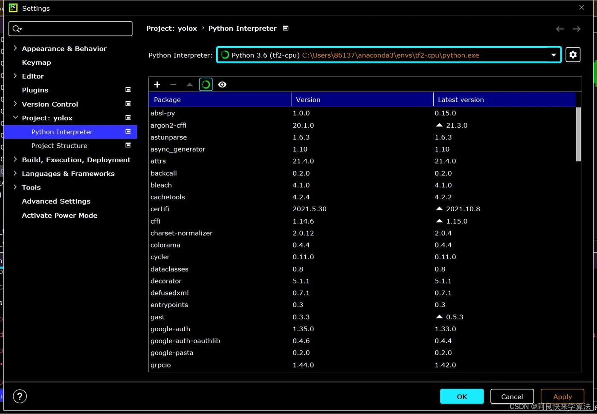Select the grpcio package row
The height and width of the screenshot is (414, 597).
click(362, 365)
